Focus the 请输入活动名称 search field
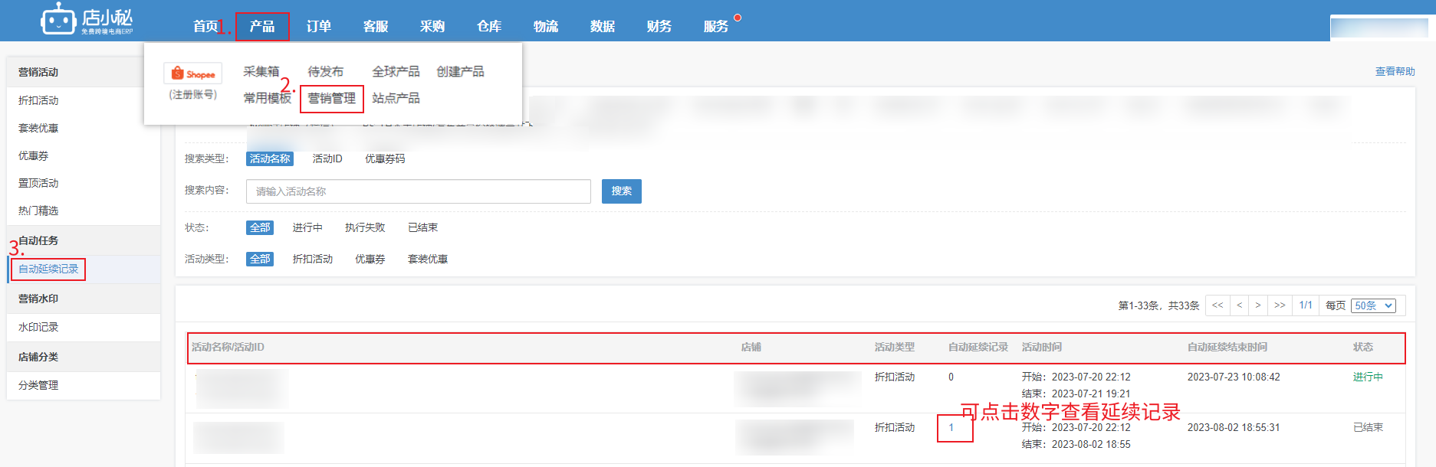Viewport: 1436px width, 467px height. (x=419, y=191)
